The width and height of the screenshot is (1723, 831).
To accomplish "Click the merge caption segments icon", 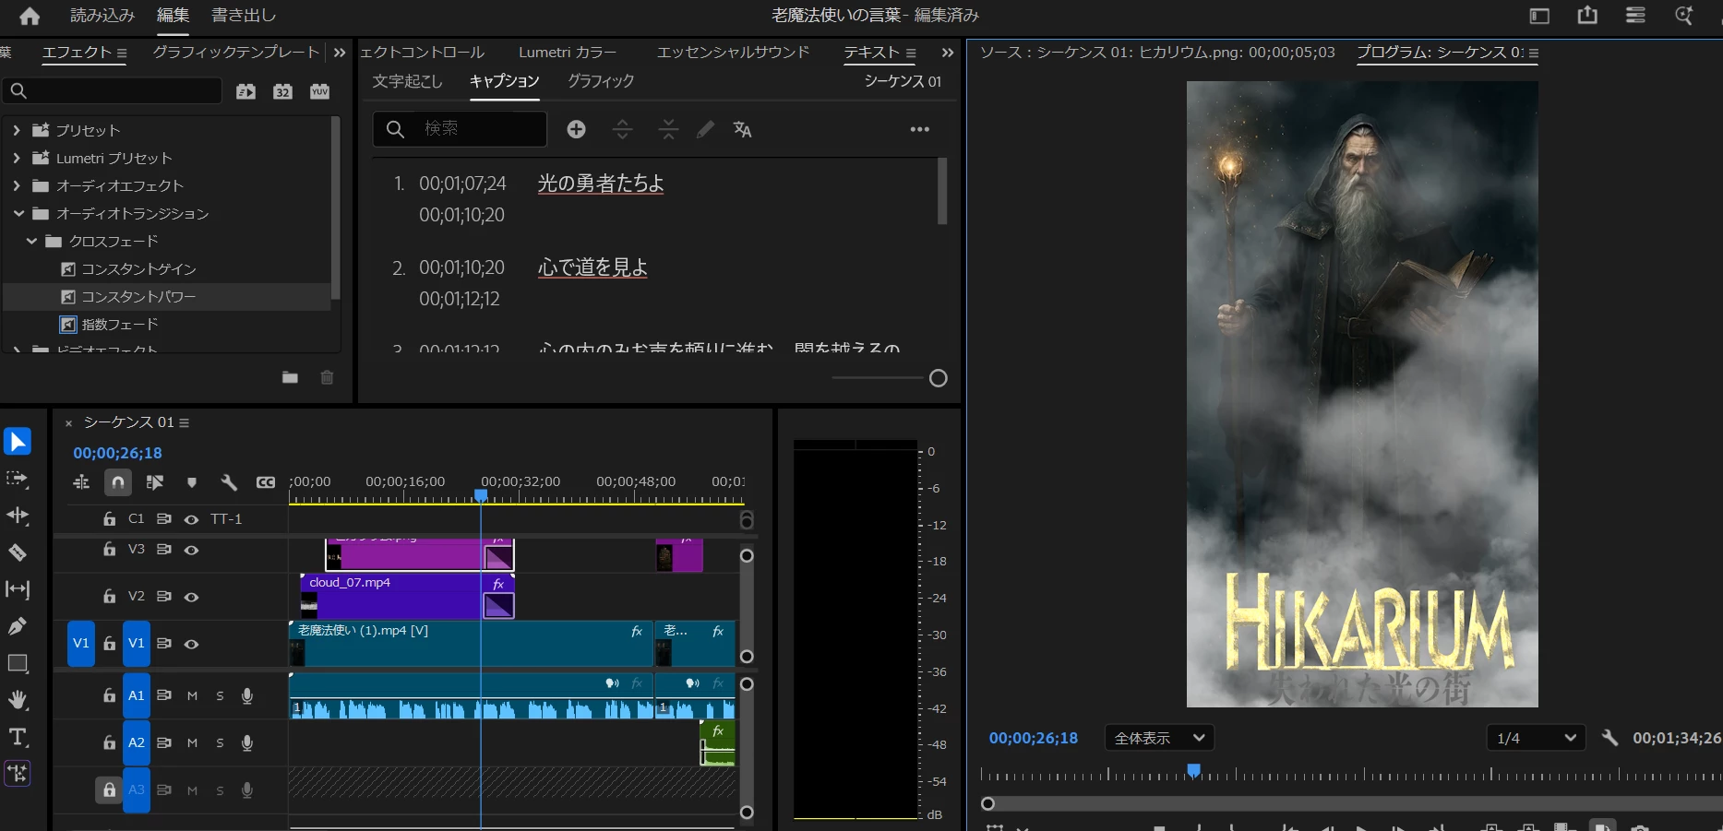I will point(669,129).
